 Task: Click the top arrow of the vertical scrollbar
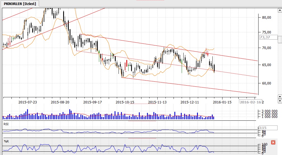click(x=279, y=11)
